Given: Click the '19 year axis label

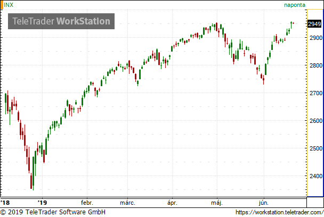Looking at the screenshot, I should pos(42,203).
